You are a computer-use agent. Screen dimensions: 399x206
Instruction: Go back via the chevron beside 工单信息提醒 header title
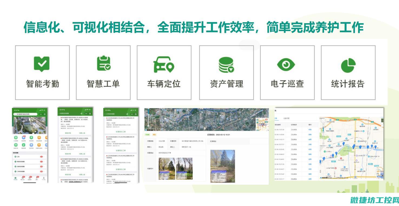coord(105,114)
